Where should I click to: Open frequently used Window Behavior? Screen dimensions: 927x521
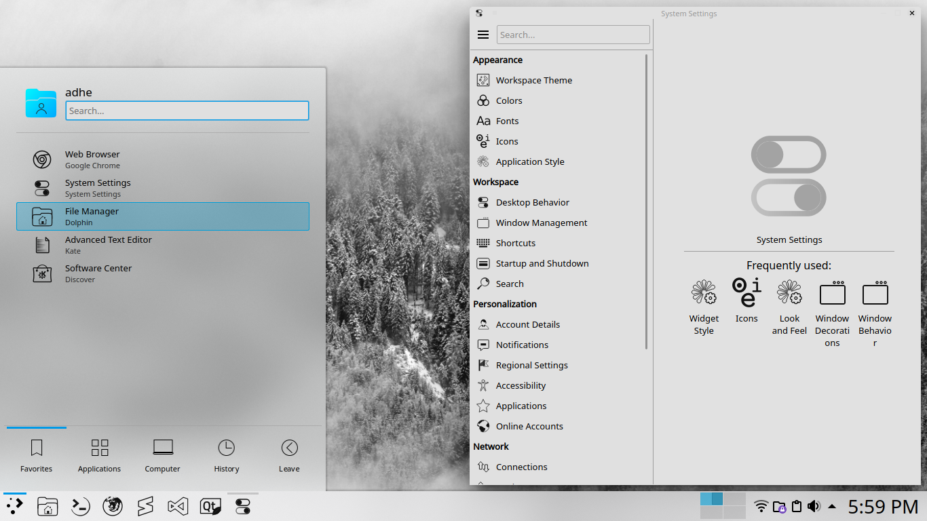875,313
